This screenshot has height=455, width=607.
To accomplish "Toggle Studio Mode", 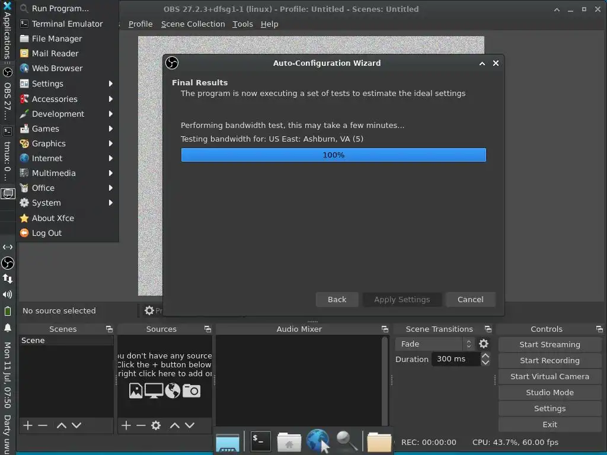I will click(x=550, y=392).
